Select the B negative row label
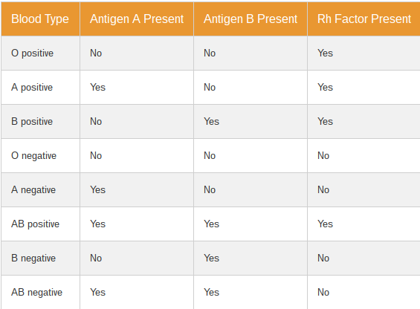420x309 pixels. (x=33, y=258)
